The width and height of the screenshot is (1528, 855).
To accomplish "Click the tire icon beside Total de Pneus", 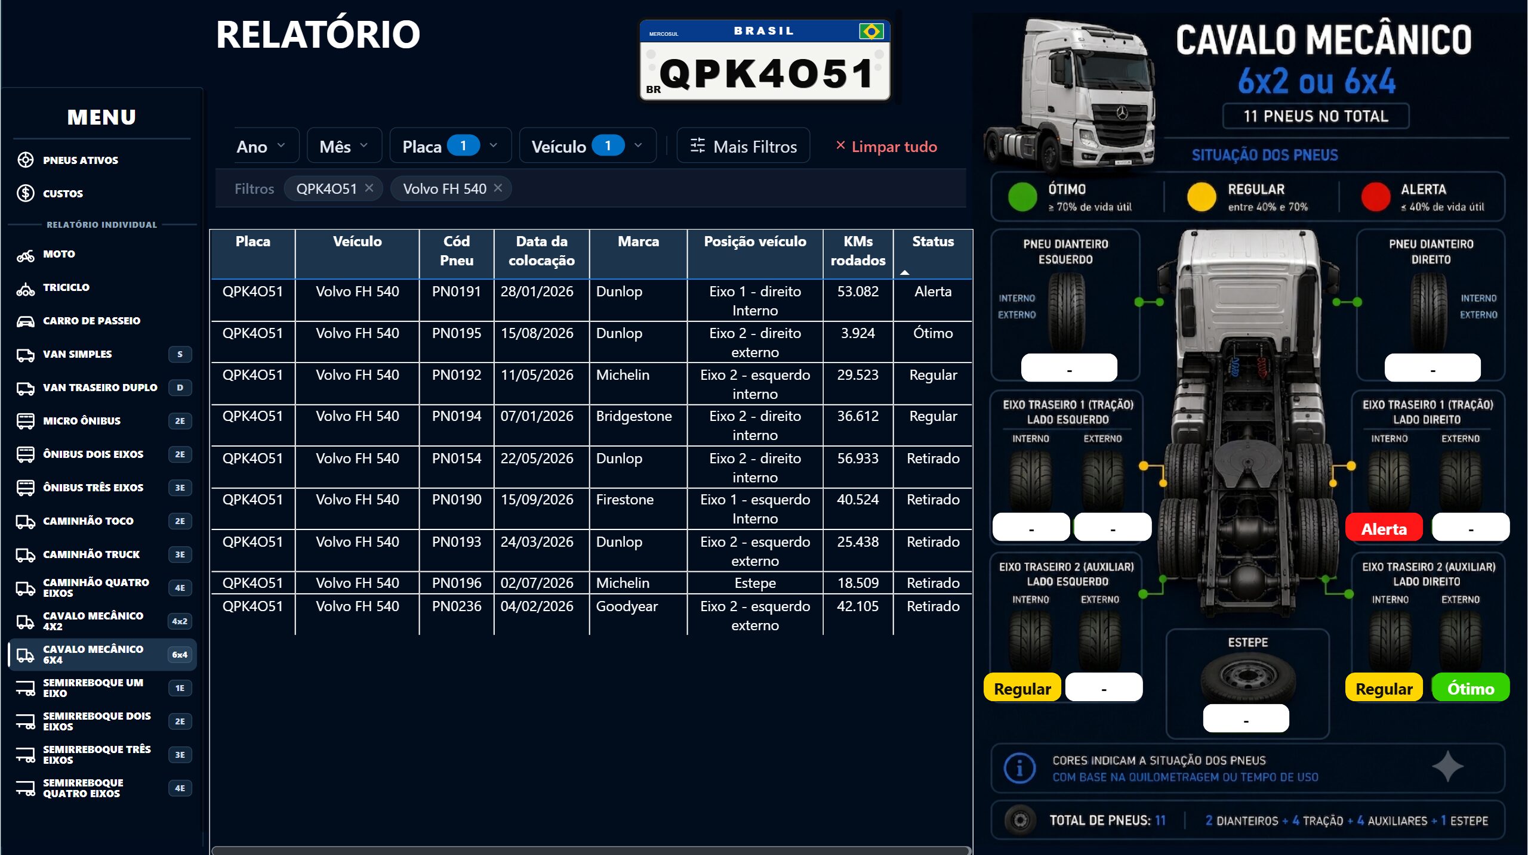I will (1020, 820).
